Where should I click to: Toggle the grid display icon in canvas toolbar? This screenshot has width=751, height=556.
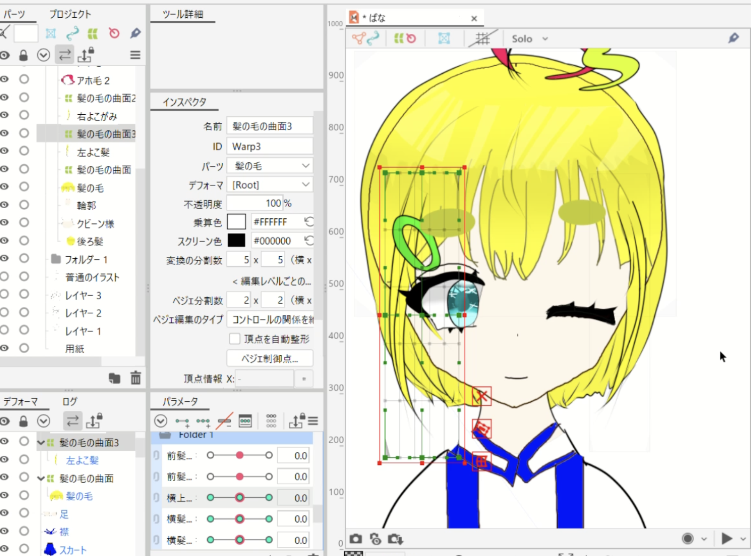click(483, 39)
